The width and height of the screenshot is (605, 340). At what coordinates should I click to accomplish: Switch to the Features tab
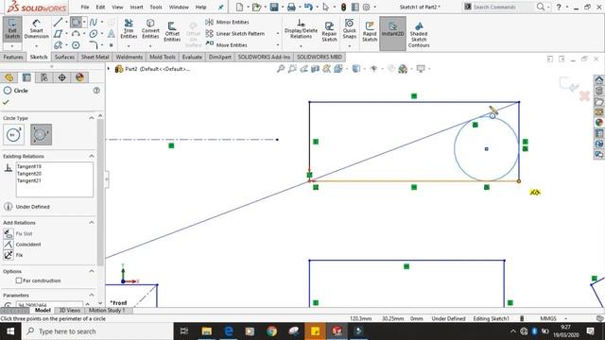click(x=13, y=57)
